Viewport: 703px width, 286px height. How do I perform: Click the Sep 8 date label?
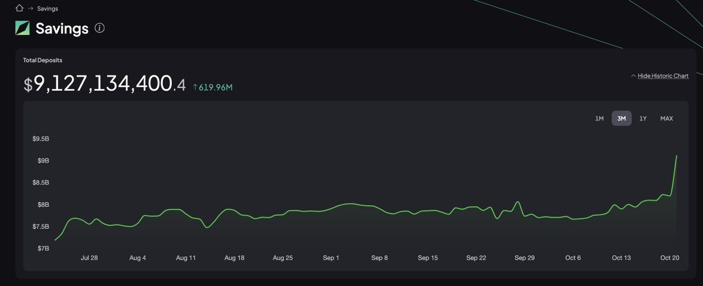380,258
